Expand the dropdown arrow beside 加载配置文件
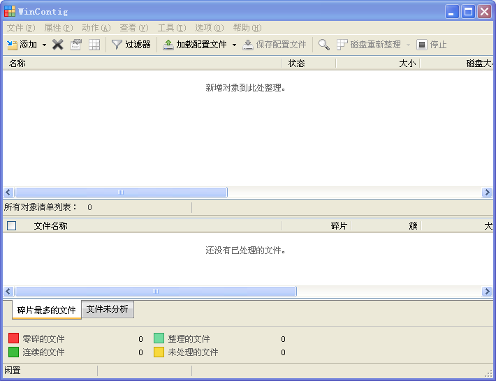This screenshot has height=381, width=496. click(234, 45)
